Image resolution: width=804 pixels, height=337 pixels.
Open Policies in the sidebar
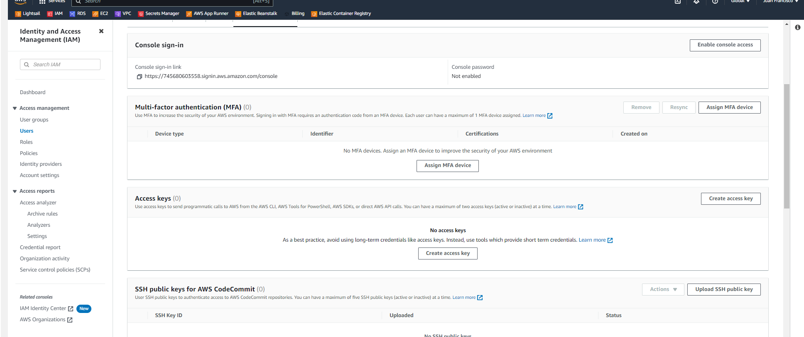[x=29, y=153]
